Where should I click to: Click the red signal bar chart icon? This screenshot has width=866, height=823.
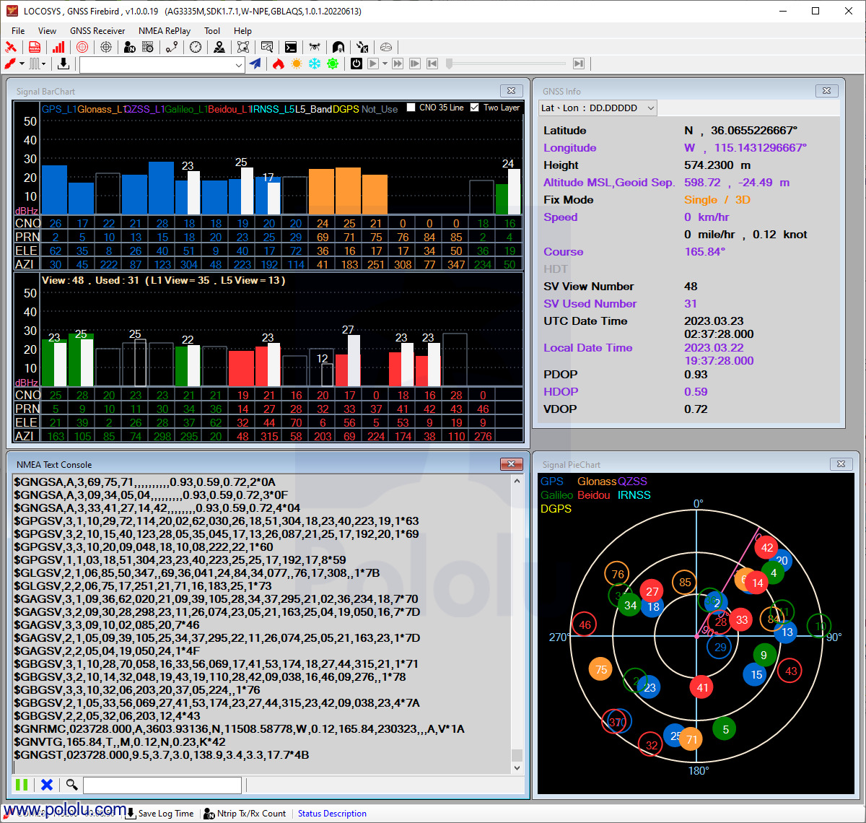tap(58, 48)
